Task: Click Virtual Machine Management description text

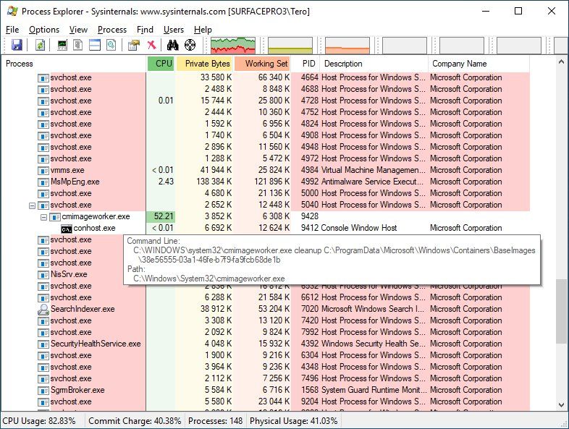Action: click(x=373, y=170)
